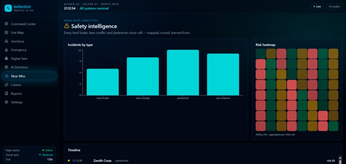Click the Live Map icon

(6, 33)
